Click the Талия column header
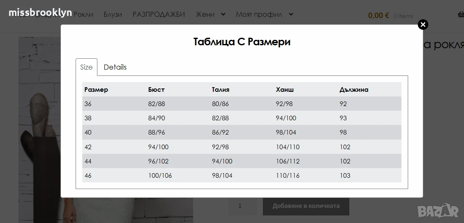This screenshot has height=223, width=464. point(220,90)
